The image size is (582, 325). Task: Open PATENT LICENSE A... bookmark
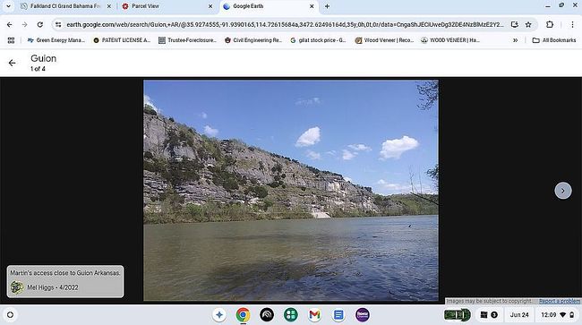click(122, 40)
